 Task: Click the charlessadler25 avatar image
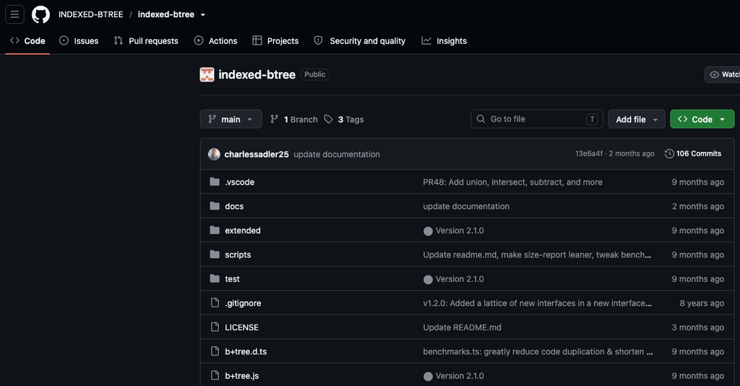pos(214,154)
